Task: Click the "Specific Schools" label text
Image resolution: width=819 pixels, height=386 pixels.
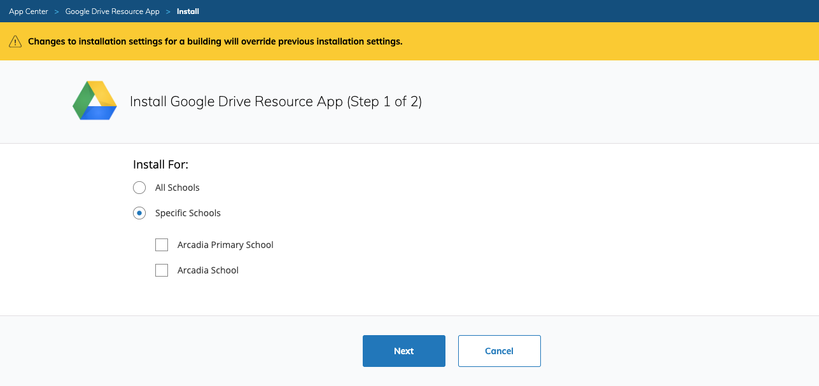Action: 188,213
